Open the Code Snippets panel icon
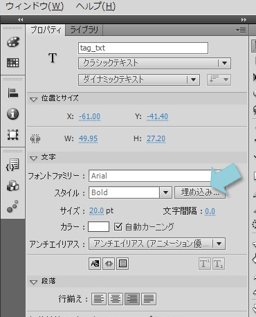This screenshot has width=256, height=317. [x=12, y=165]
